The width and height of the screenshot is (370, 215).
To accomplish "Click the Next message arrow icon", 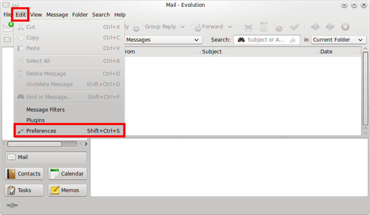I will [x=330, y=27].
